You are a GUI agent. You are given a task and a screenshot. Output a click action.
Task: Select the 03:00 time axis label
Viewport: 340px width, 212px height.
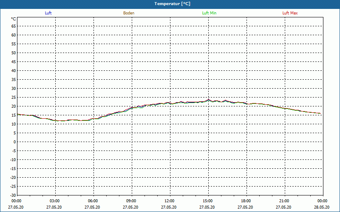click(x=54, y=201)
